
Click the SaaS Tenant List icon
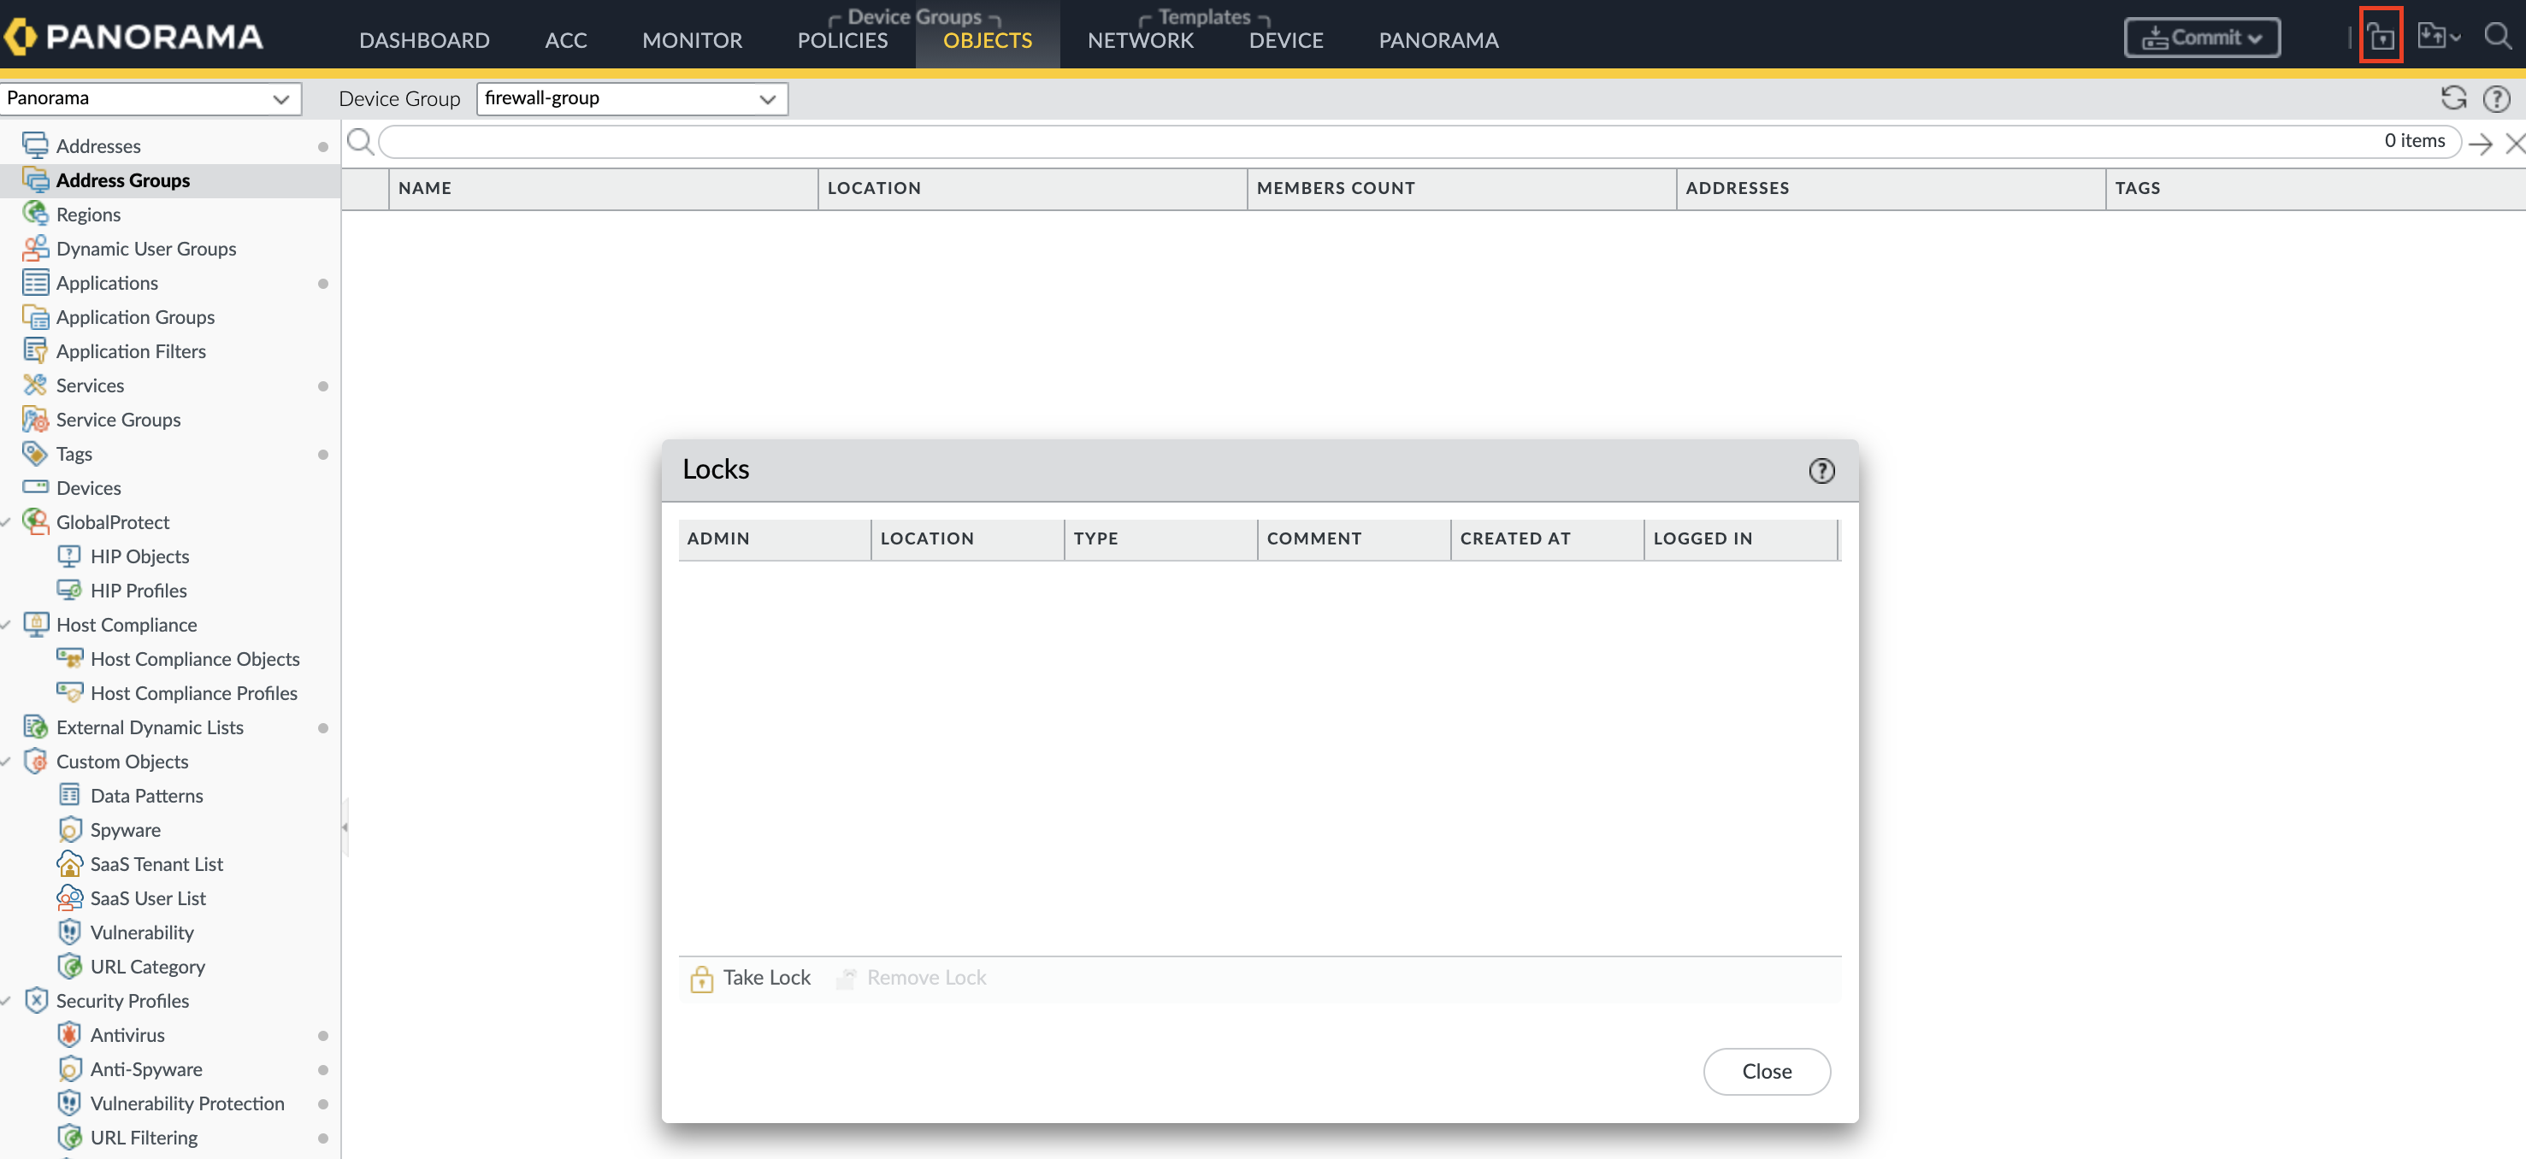click(69, 864)
